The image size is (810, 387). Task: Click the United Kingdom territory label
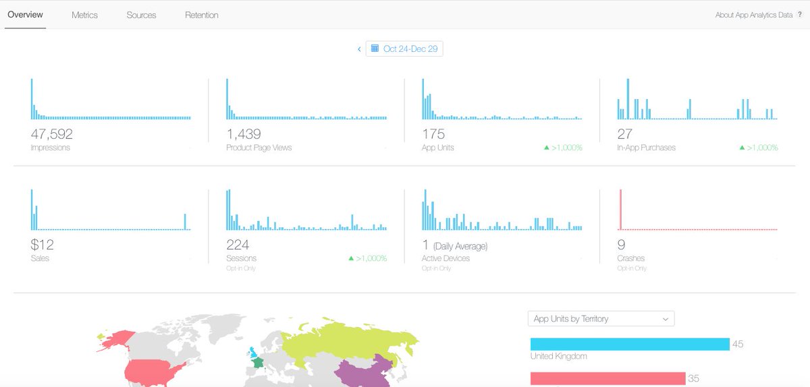(x=558, y=356)
